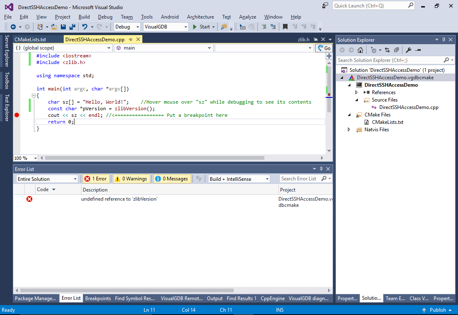
Task: Click the Save All toolbar icon
Action: [x=72, y=27]
